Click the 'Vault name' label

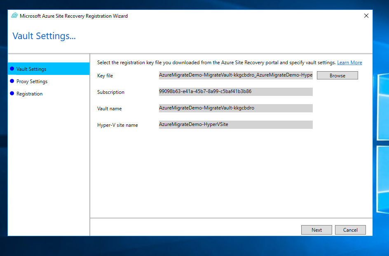click(x=110, y=109)
